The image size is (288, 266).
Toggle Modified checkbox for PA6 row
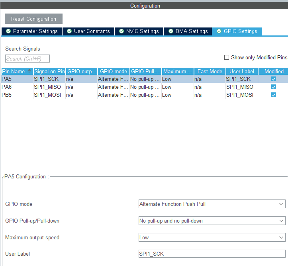coord(274,87)
